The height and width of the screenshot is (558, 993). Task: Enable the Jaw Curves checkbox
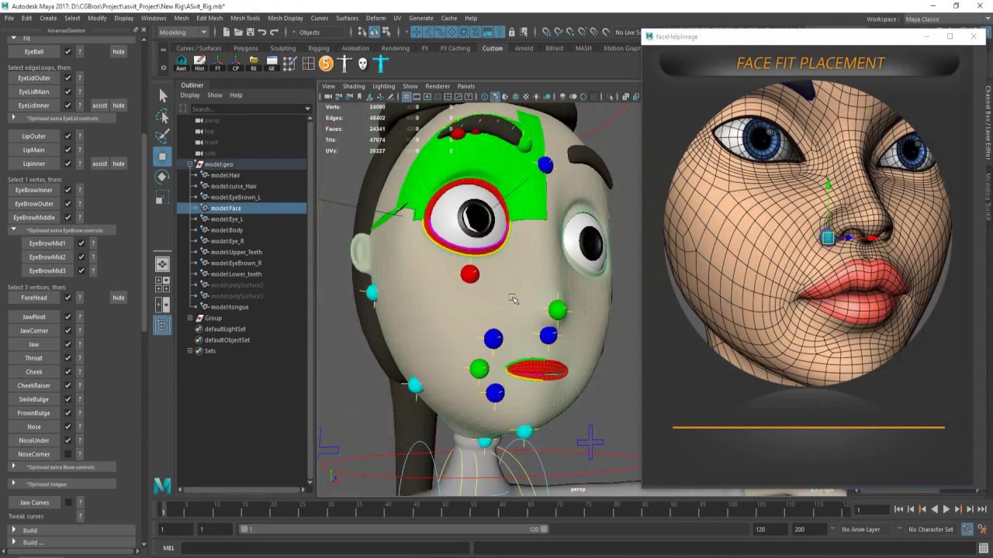click(x=67, y=502)
